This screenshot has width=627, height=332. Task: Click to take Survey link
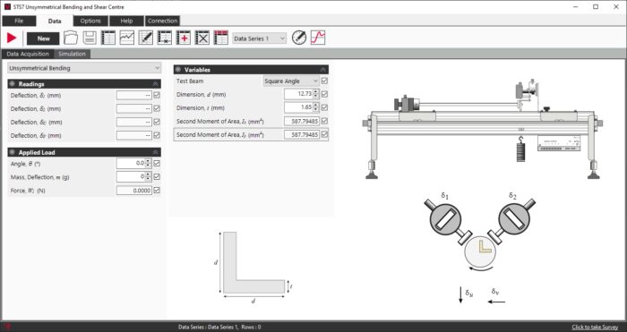pos(595,327)
